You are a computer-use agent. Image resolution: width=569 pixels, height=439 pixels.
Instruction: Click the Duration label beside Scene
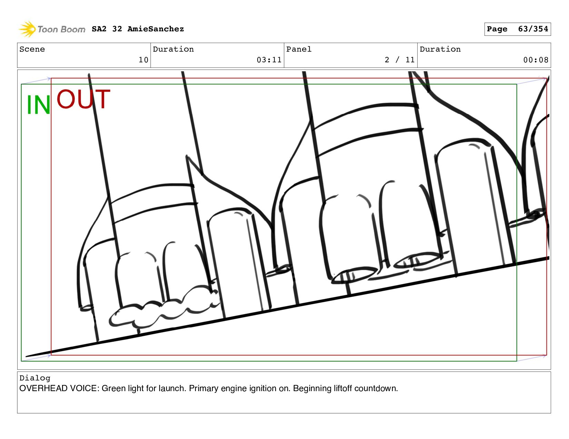pos(173,49)
